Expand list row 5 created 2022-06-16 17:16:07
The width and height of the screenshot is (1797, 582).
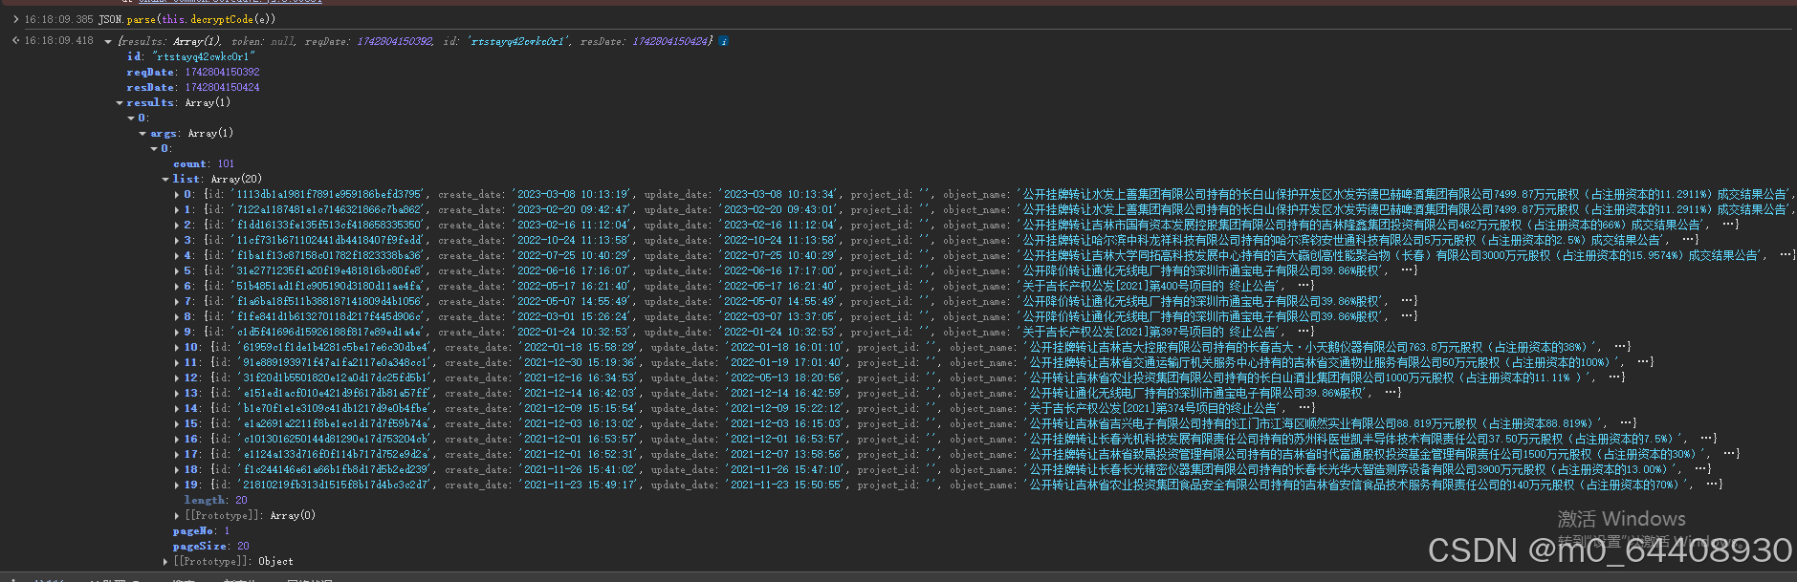177,271
